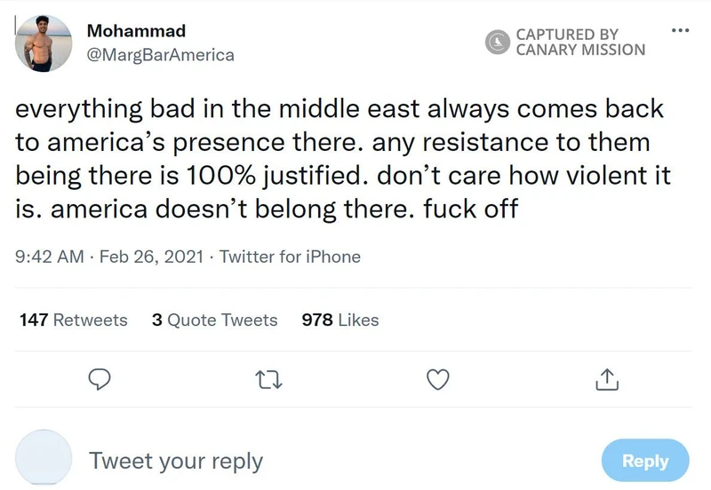Like the tweet with the heart icon
Screen dimensions: 711x490
coord(436,380)
